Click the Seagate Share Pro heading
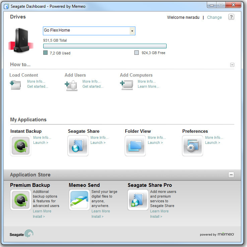 click(150, 185)
